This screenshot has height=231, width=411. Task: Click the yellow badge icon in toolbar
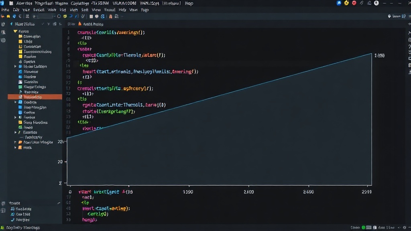point(65,16)
